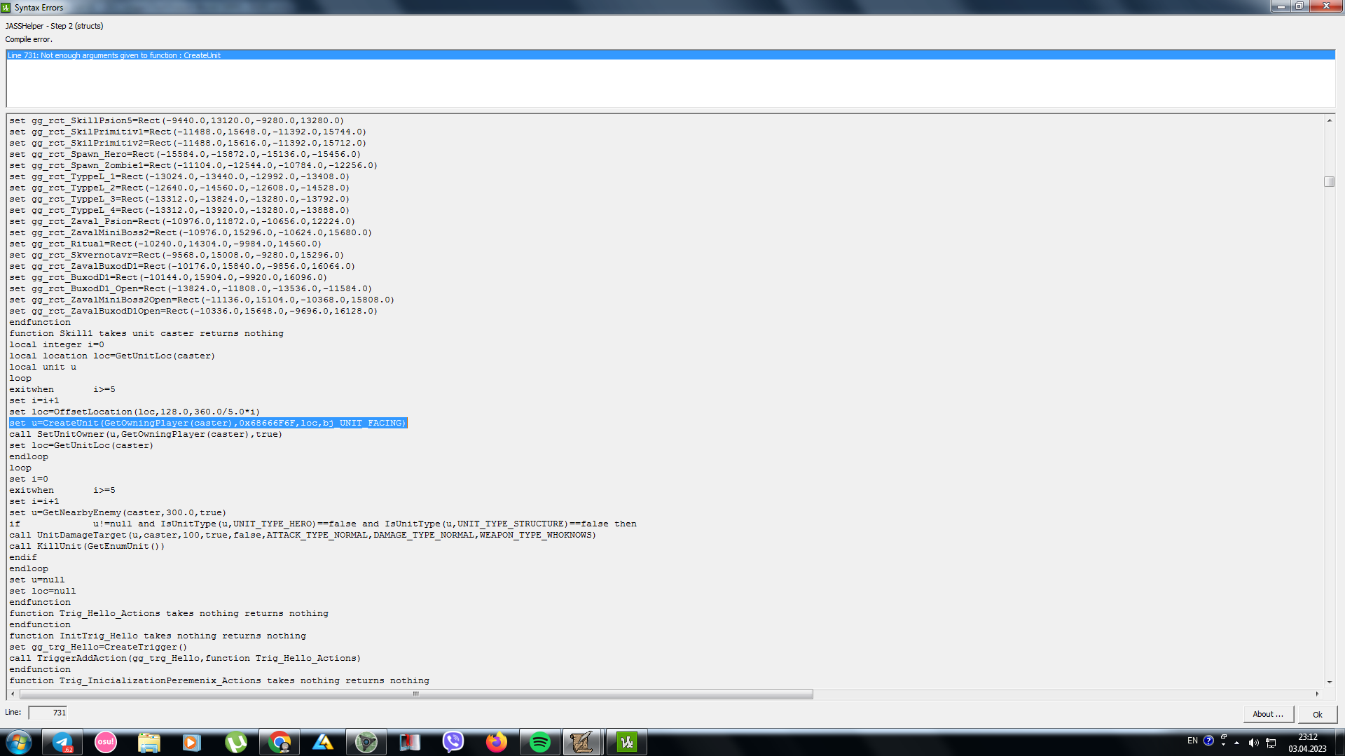Switch to Google Chrome in taskbar
Viewport: 1345px width, 756px height.
pyautogui.click(x=280, y=742)
